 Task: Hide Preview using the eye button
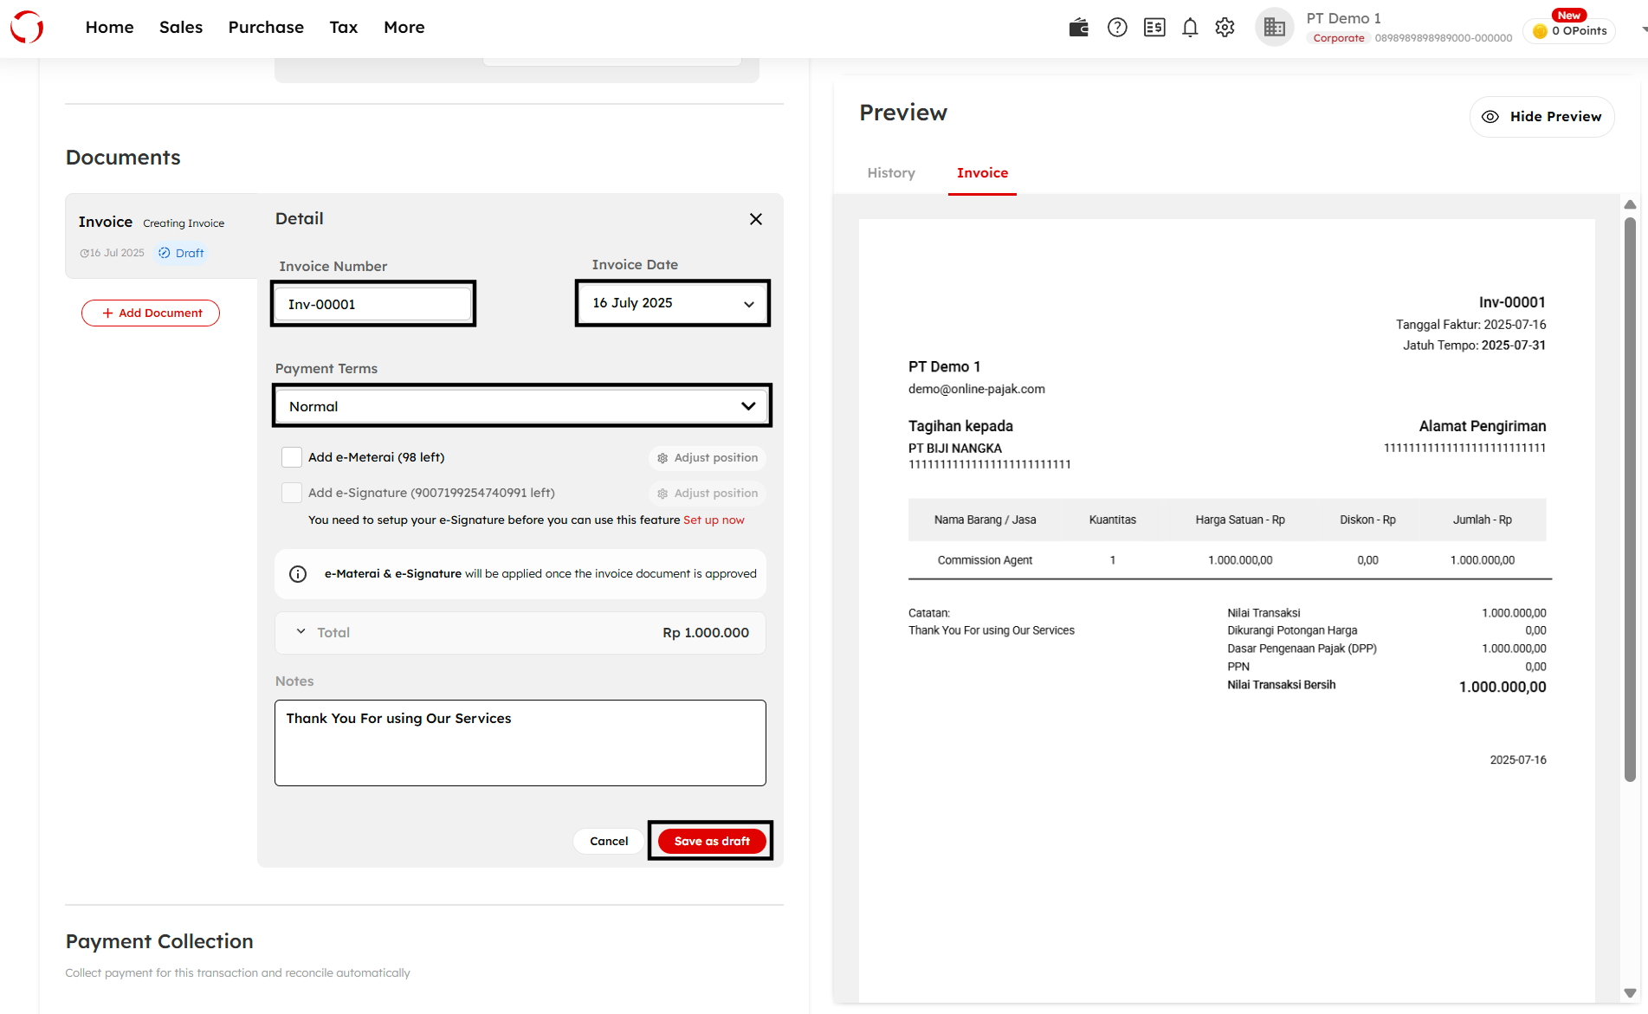pyautogui.click(x=1541, y=117)
